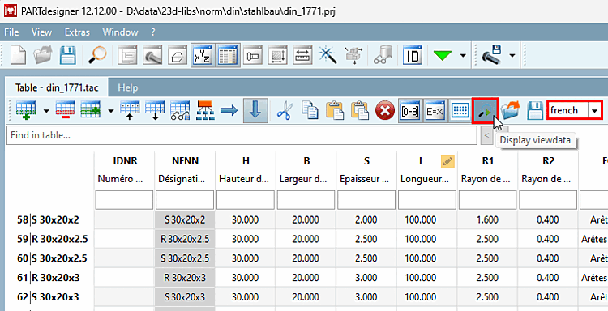Toggle the [0-9] numeric display button

click(410, 111)
